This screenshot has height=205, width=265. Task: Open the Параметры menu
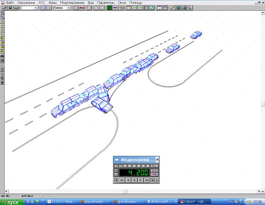[x=106, y=2]
